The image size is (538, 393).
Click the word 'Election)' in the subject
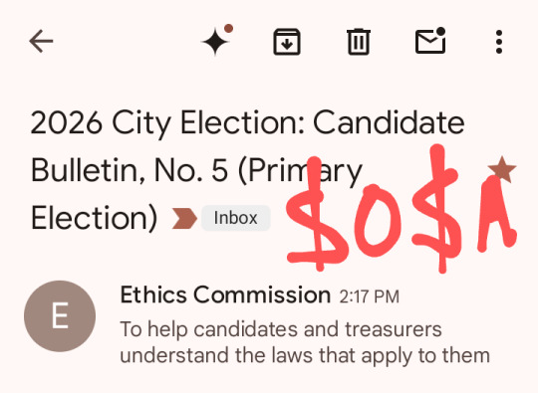click(x=94, y=218)
